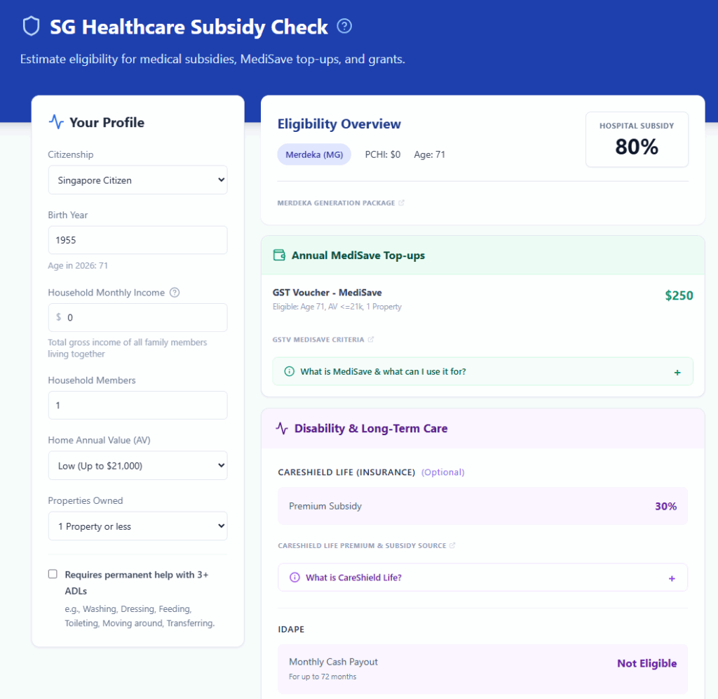The width and height of the screenshot is (718, 699).
Task: Click the info icon on What is MediSave row
Action: point(290,371)
